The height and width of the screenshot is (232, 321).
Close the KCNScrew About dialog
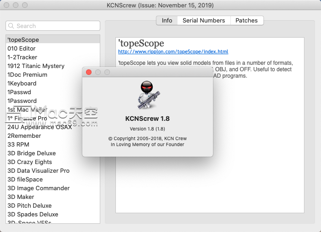[x=89, y=72]
